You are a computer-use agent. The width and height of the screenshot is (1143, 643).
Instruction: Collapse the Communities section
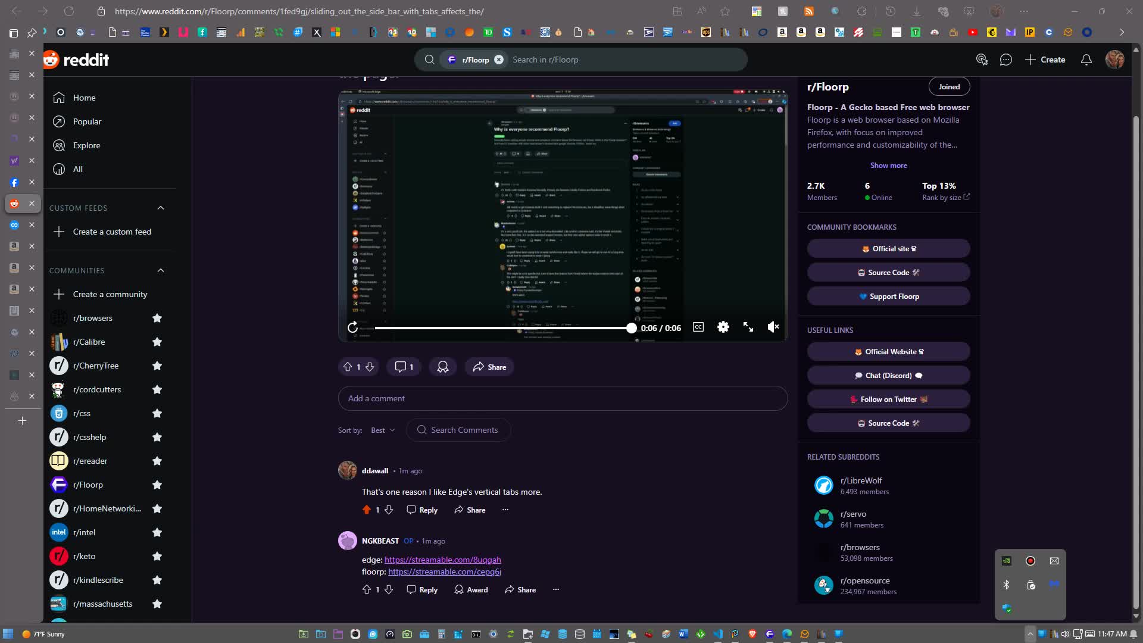(160, 270)
